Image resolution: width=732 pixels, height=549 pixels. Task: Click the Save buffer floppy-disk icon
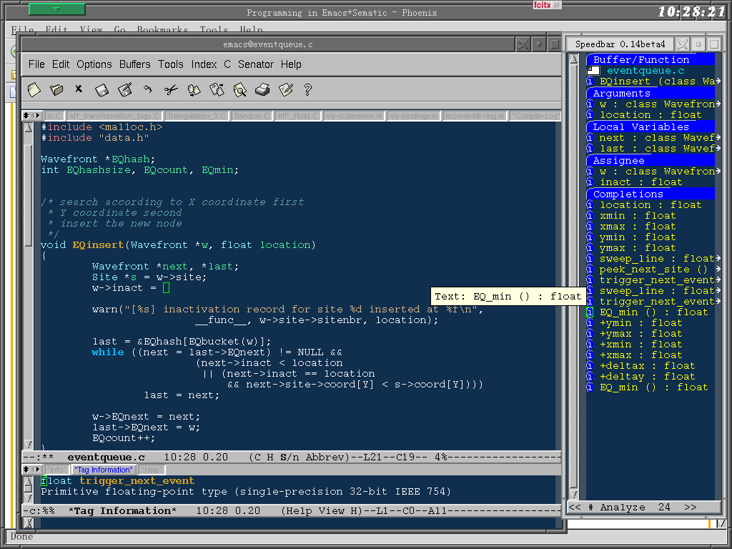click(102, 90)
